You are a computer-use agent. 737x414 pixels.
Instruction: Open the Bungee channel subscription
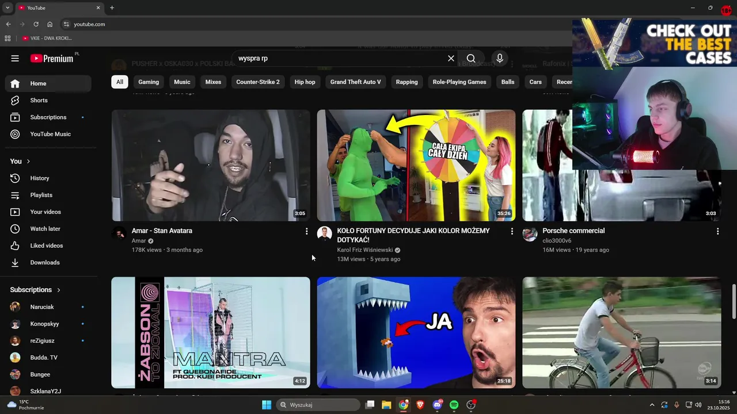click(48, 374)
